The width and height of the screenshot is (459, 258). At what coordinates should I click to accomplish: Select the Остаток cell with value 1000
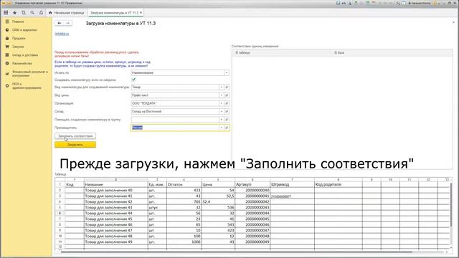click(x=184, y=242)
